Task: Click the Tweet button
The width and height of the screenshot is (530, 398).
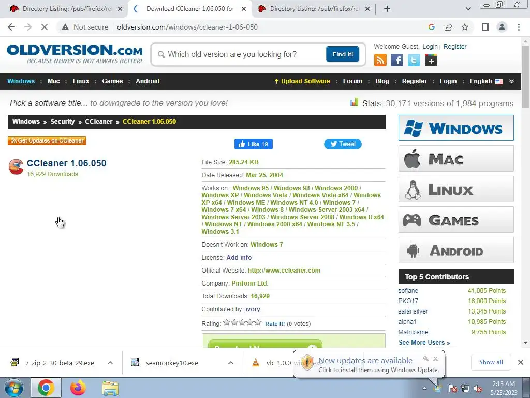Action: (343, 144)
